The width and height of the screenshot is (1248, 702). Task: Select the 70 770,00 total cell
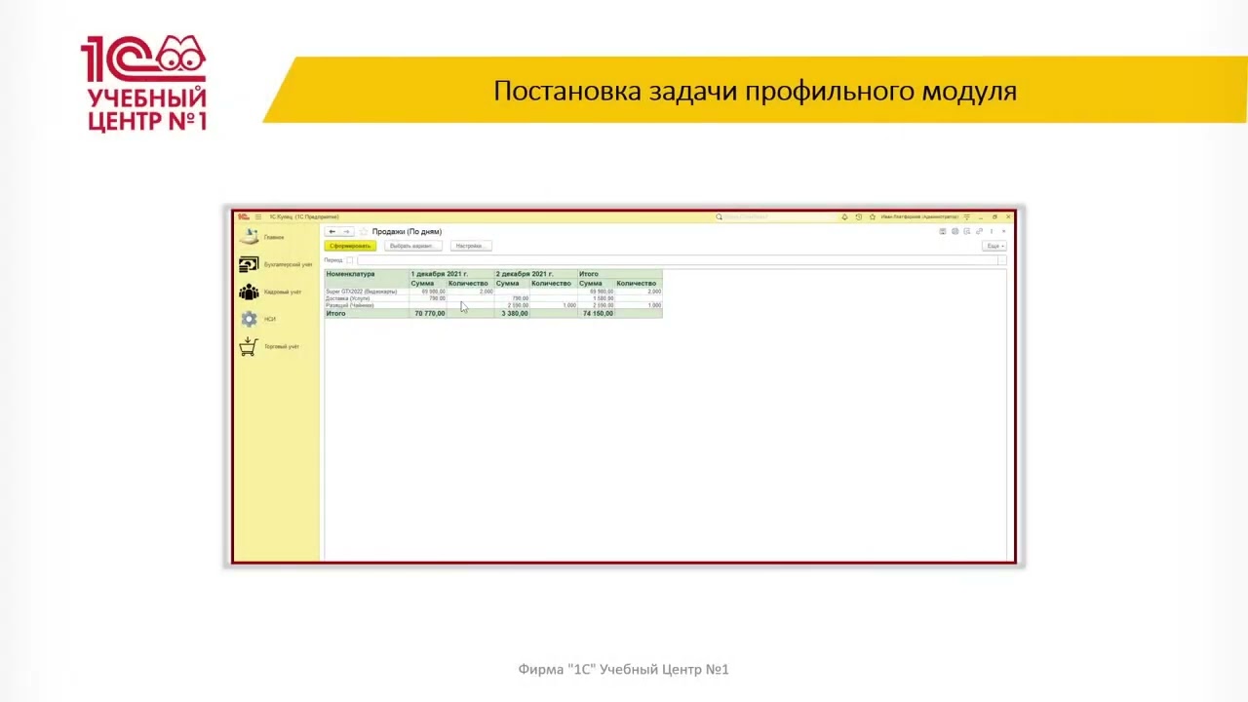point(429,313)
